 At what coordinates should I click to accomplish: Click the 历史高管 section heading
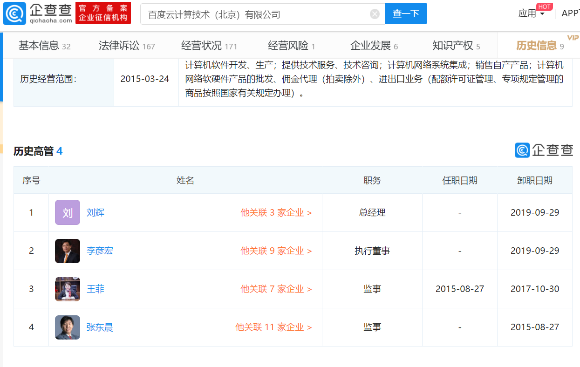pyautogui.click(x=38, y=151)
